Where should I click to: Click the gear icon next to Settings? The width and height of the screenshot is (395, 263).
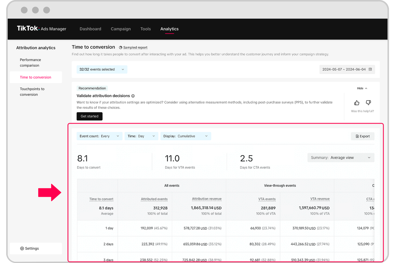pyautogui.click(x=22, y=249)
